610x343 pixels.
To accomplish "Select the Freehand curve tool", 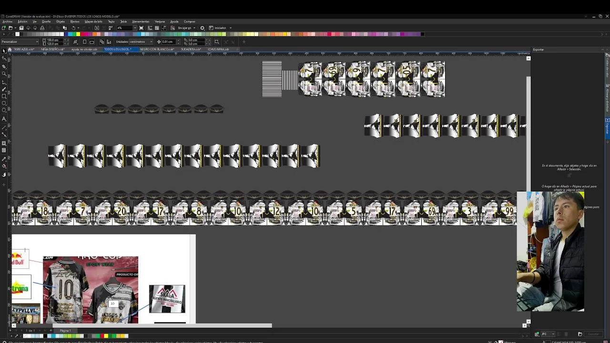I will point(4,82).
